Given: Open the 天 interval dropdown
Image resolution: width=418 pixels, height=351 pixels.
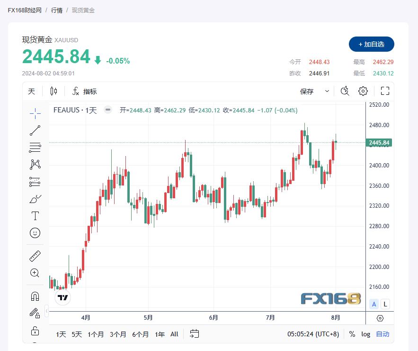Looking at the screenshot, I should 31,92.
